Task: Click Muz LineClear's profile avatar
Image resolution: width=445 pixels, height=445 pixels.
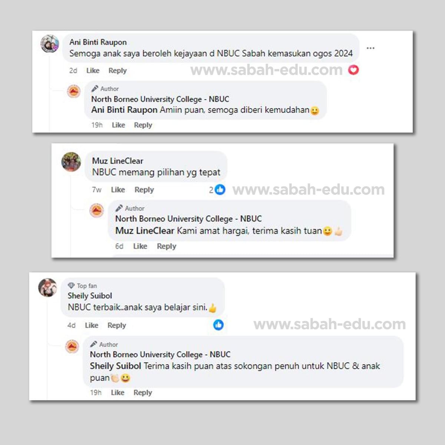Action: point(71,162)
